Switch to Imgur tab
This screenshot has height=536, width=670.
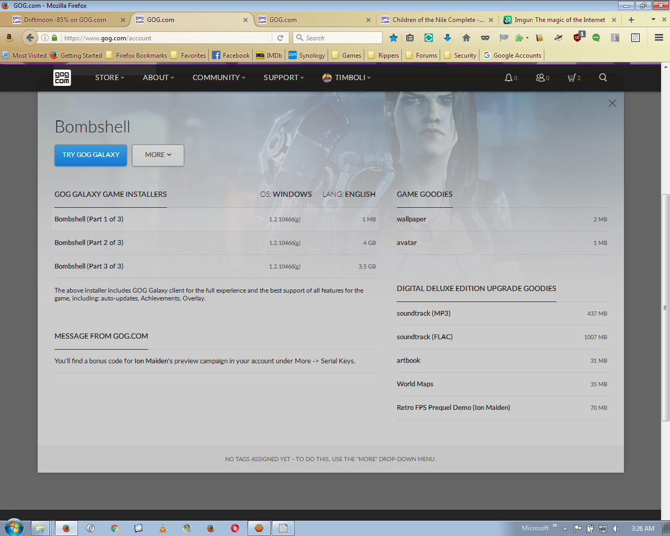(560, 20)
